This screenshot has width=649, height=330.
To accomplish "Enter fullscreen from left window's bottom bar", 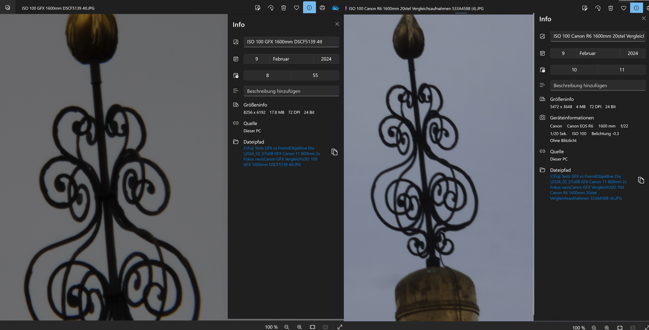I will point(340,327).
